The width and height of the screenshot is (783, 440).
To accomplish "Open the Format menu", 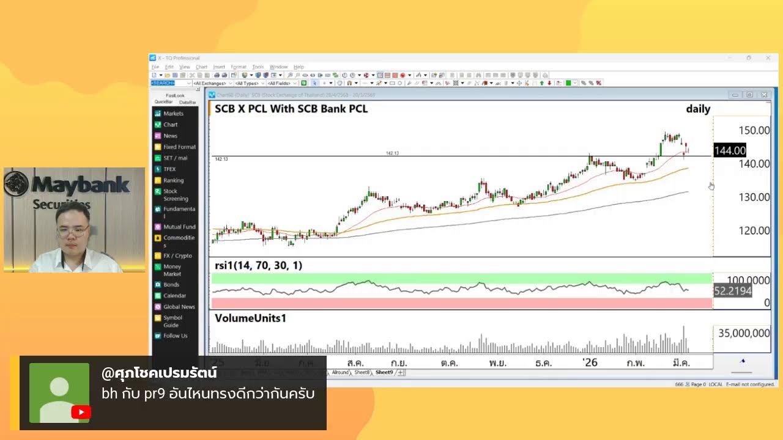I will (239, 67).
